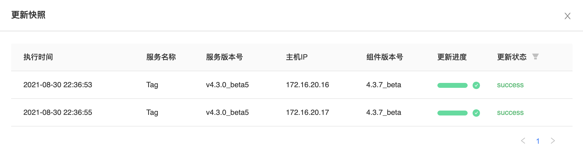Select the row executed at 22:36:55
583x164 pixels.
58,112
